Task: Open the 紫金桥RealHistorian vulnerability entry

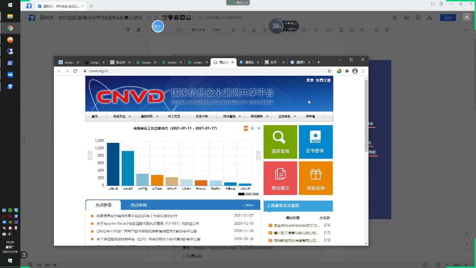Action: 297,226
